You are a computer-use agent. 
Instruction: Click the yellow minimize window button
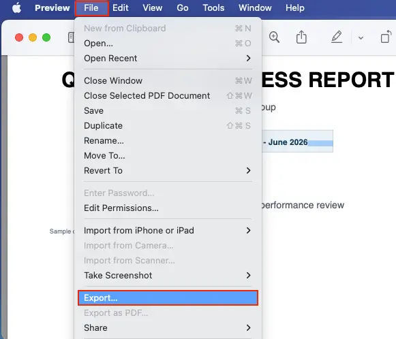coord(33,37)
